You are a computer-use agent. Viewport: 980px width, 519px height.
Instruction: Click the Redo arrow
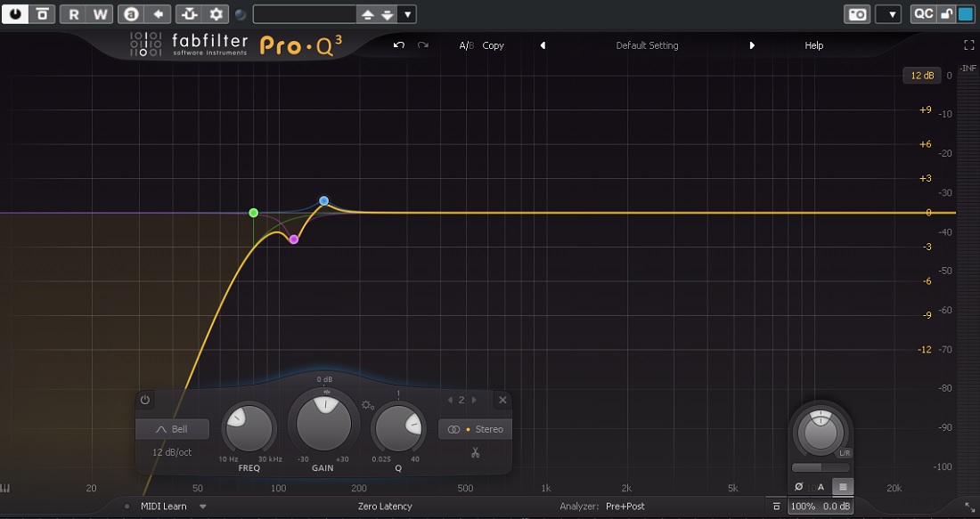(x=423, y=45)
